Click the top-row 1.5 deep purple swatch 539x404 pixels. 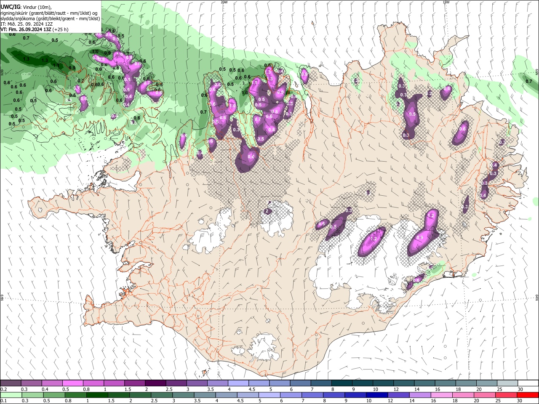[x=134, y=383]
